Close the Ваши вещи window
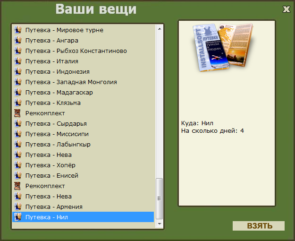295x241 pixels. click(x=287, y=9)
